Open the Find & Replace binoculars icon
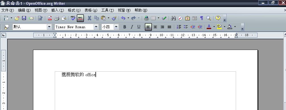 [x=173, y=18]
